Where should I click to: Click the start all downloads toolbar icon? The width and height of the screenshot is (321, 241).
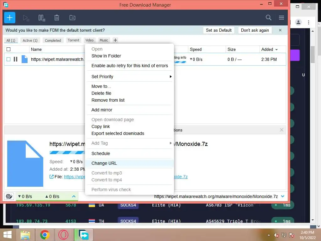point(26,18)
